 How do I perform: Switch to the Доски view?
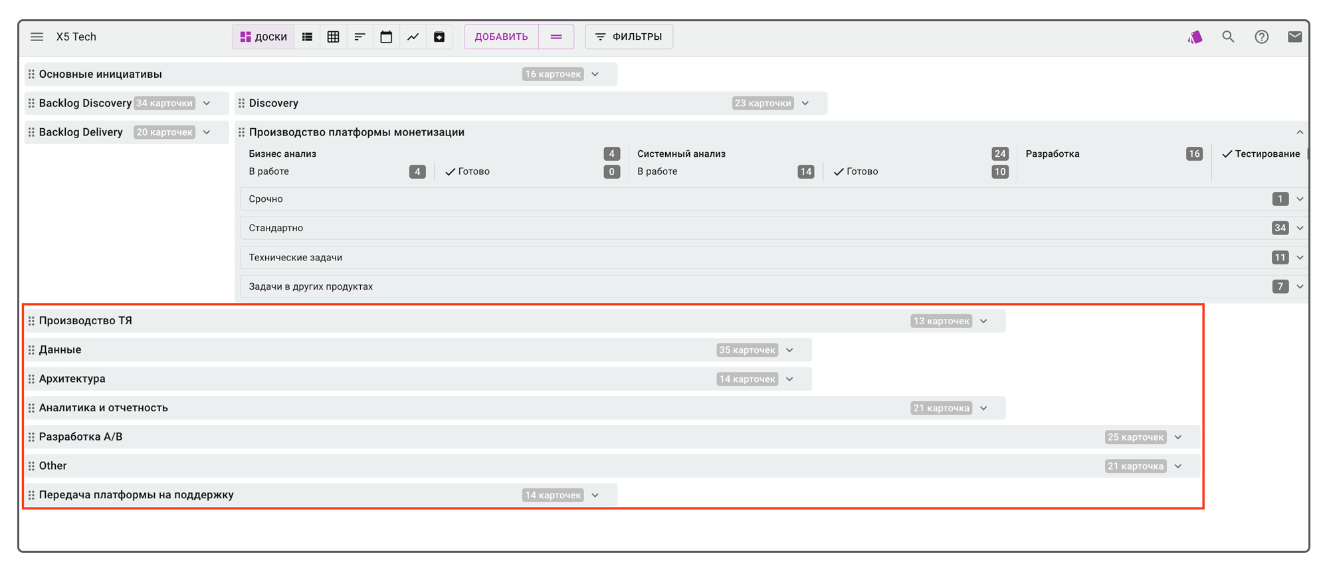(264, 37)
